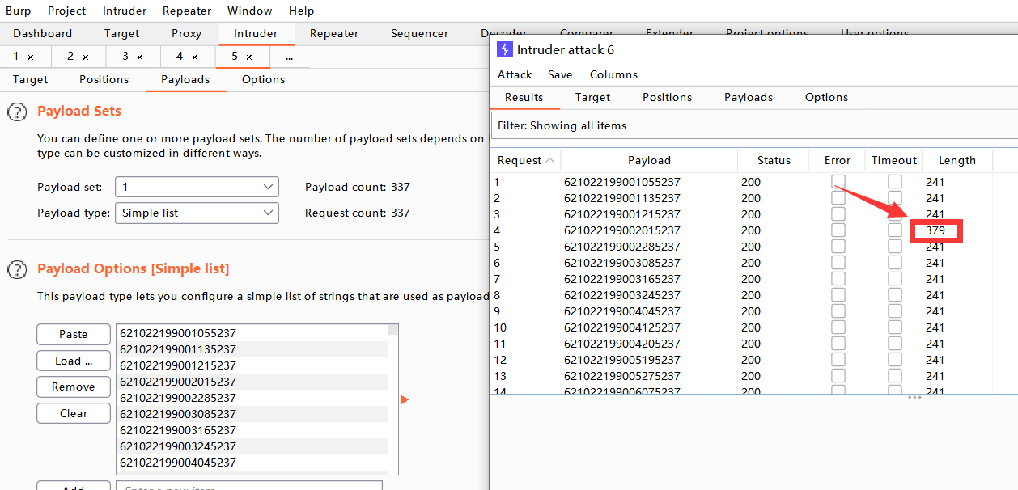
Task: Click the Paste button
Action: (74, 334)
